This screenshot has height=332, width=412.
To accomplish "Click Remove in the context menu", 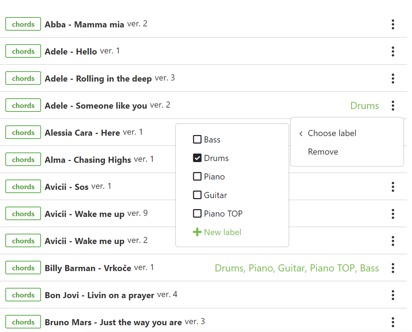I will click(x=323, y=151).
